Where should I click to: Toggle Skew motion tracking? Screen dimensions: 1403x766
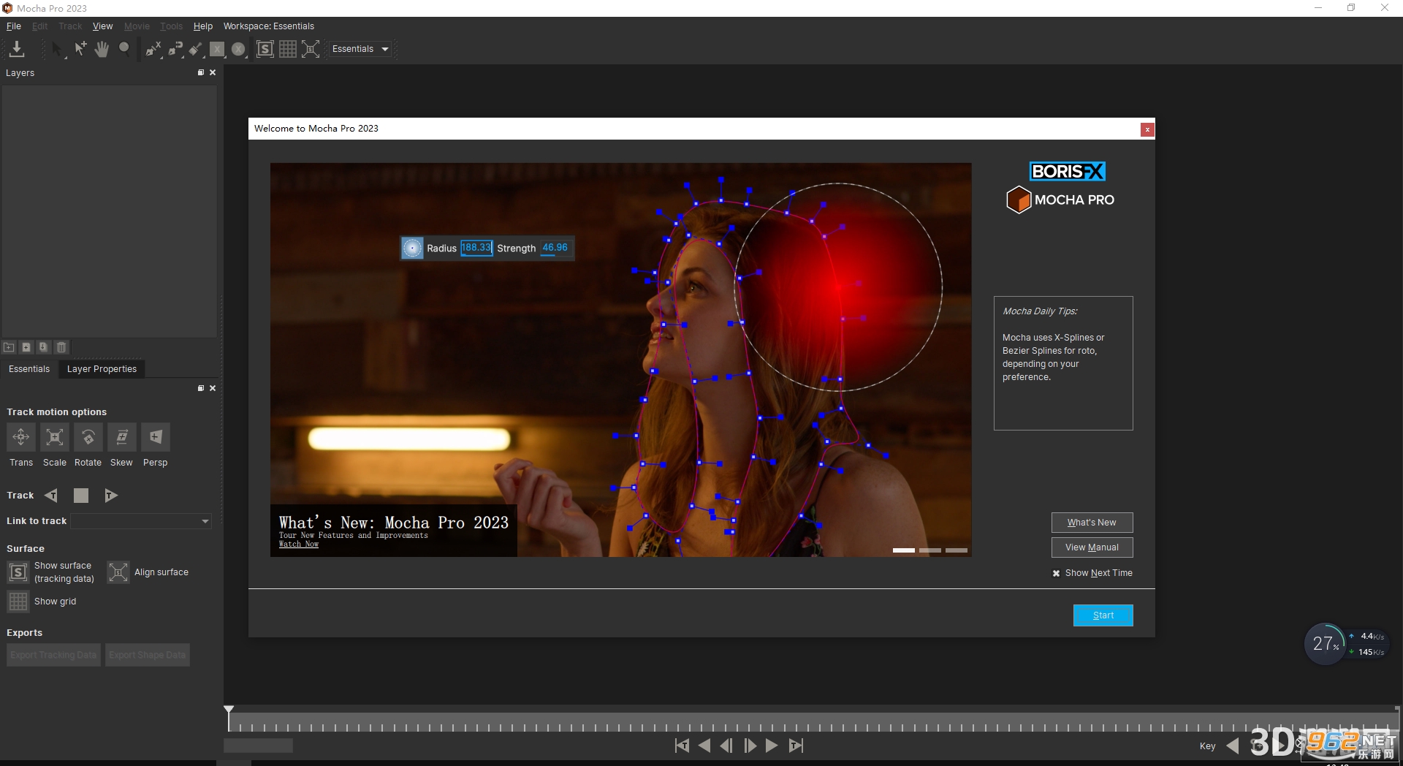tap(122, 437)
